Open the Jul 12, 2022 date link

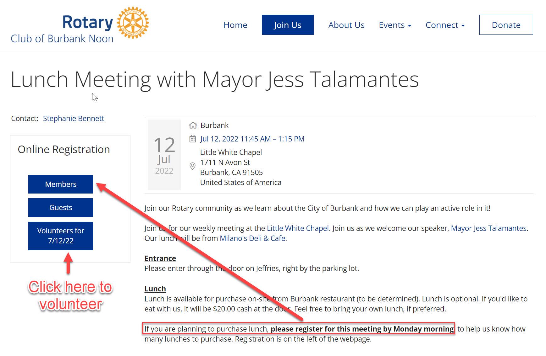click(252, 139)
